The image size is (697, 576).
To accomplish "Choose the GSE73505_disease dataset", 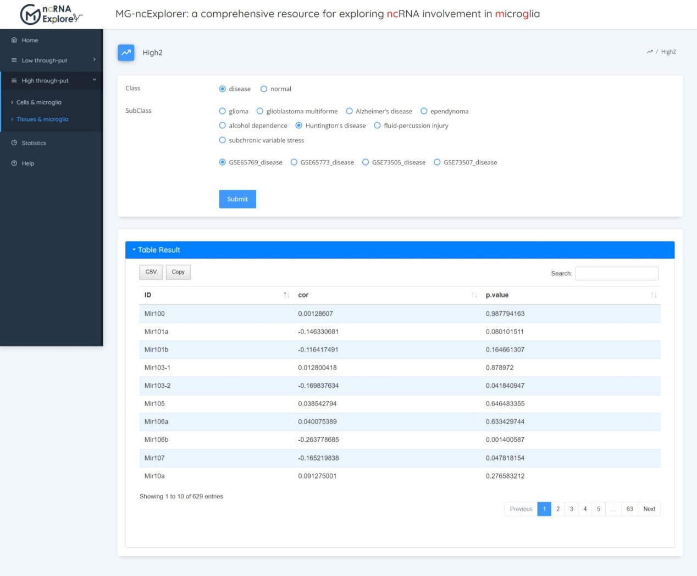I will click(366, 162).
